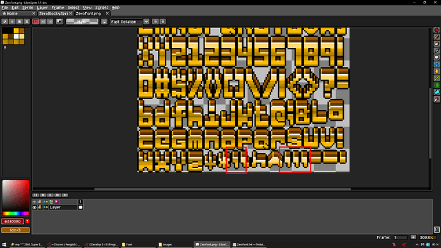This screenshot has height=248, width=441.
Task: Open the zoom 300.0% selector
Action: 426,238
